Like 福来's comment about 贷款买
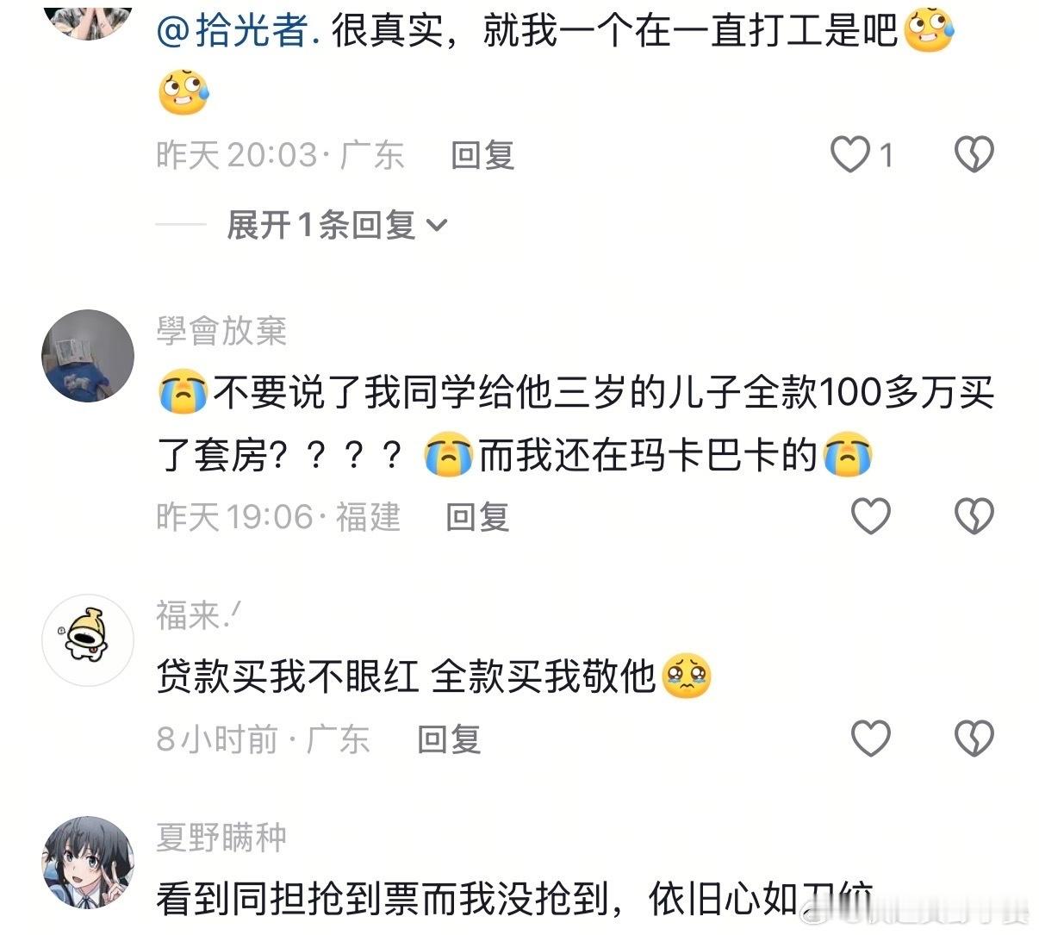The height and width of the screenshot is (935, 1039). 870,739
